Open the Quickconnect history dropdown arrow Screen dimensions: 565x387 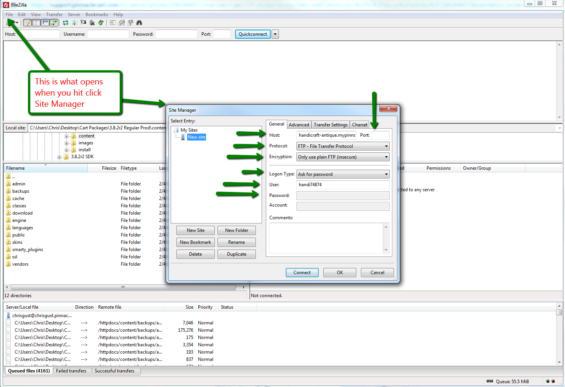point(275,34)
